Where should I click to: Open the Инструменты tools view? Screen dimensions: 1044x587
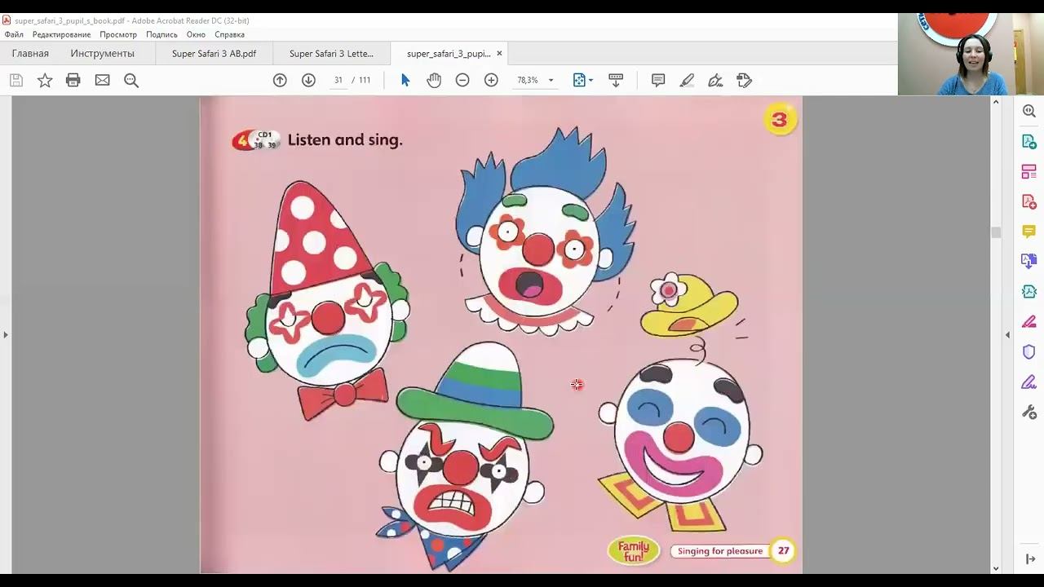tap(102, 54)
